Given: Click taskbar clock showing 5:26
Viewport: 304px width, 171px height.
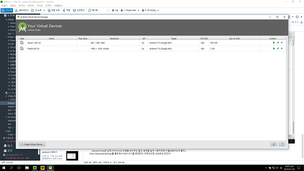Looking at the screenshot, I should (289, 168).
